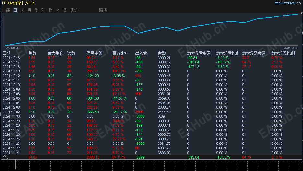The image size is (303, 171).
Task: Click the MTDriver统计 ,V3.25 title
Action: pyautogui.click(x=18, y=3)
